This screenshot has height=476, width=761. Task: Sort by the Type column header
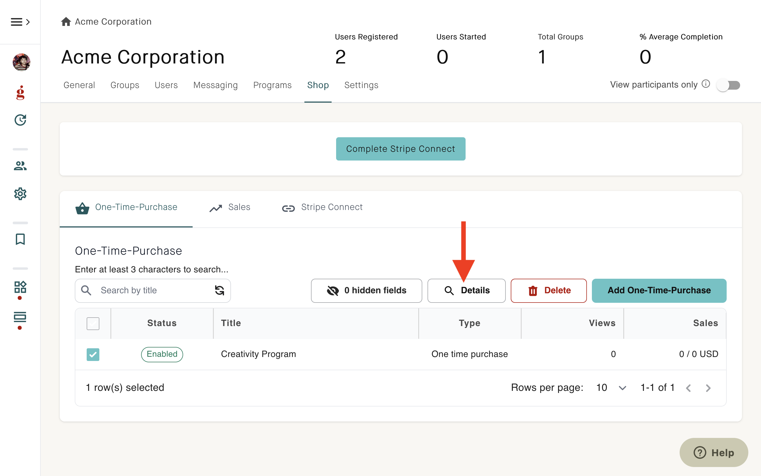(469, 323)
